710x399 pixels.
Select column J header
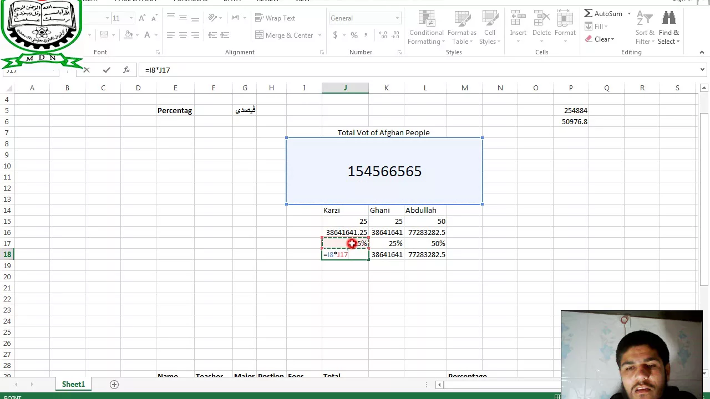tap(345, 88)
